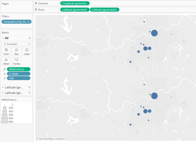Select the Longitude (generated) pill in Columns
This screenshot has width=196, height=142.
pos(75,3)
